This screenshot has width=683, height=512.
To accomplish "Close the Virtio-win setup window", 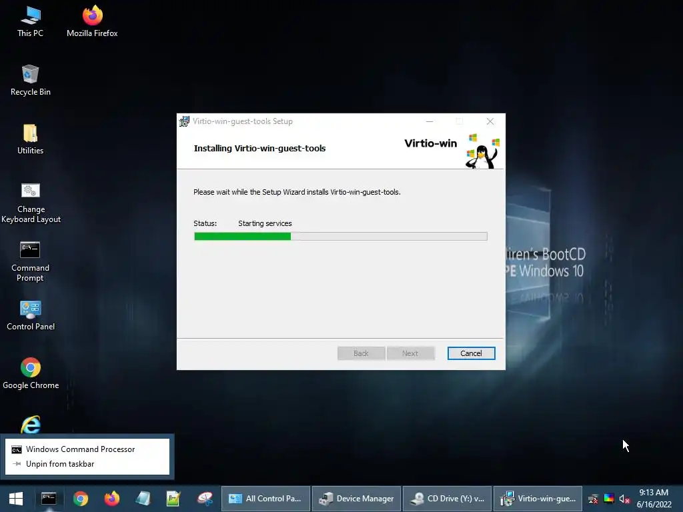I will (x=490, y=121).
